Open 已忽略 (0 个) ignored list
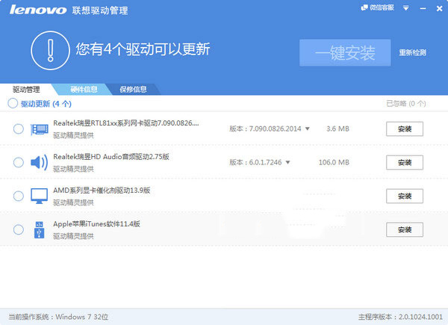Screen dimensions: 448x325 (406, 103)
